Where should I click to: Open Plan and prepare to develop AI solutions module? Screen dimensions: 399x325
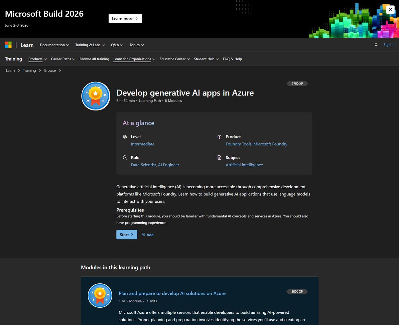pyautogui.click(x=172, y=293)
